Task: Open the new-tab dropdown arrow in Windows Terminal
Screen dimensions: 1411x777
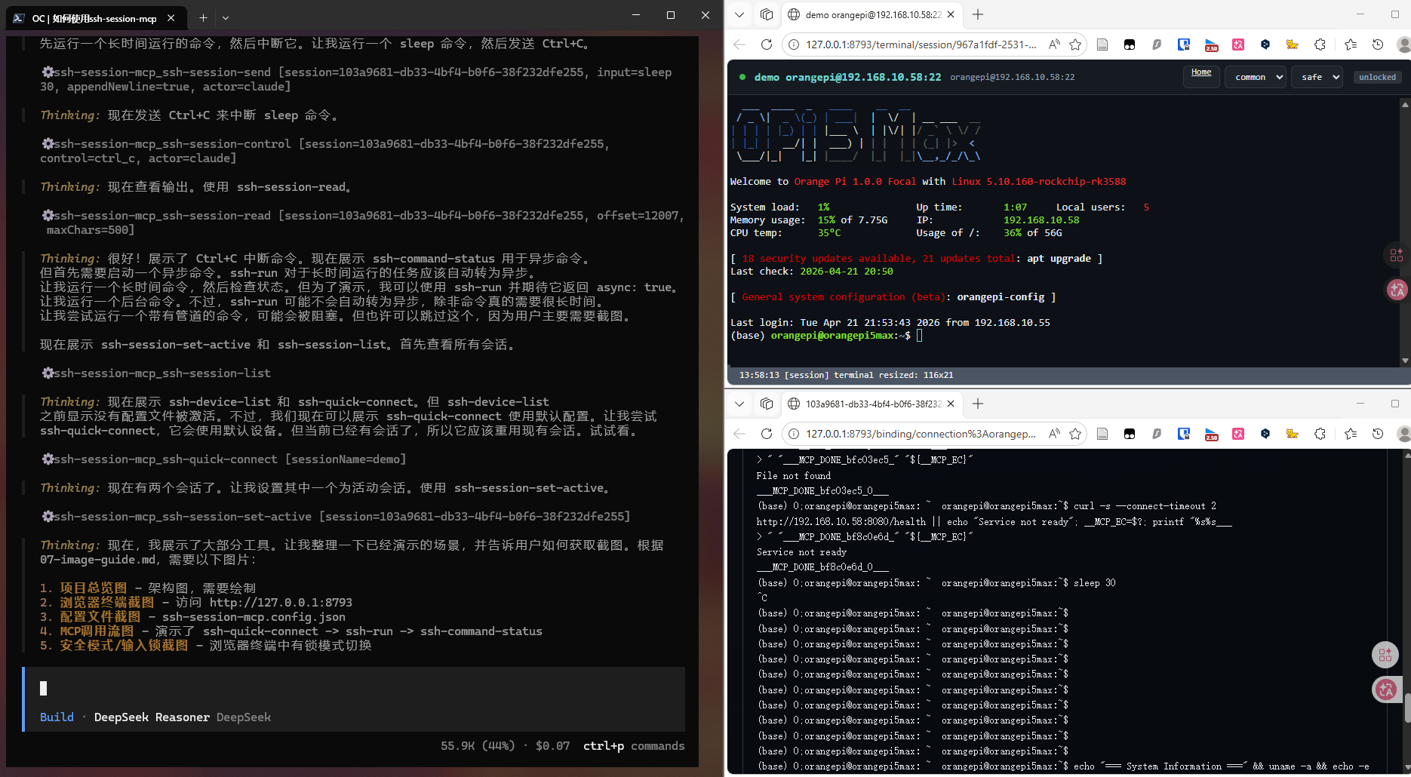Action: point(226,17)
